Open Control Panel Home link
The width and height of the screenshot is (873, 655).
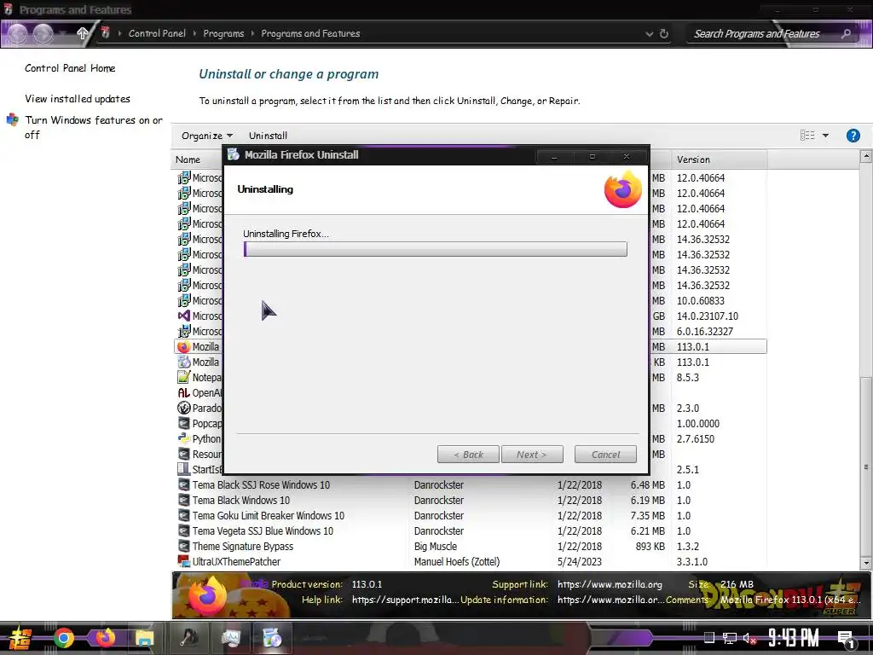tap(70, 68)
